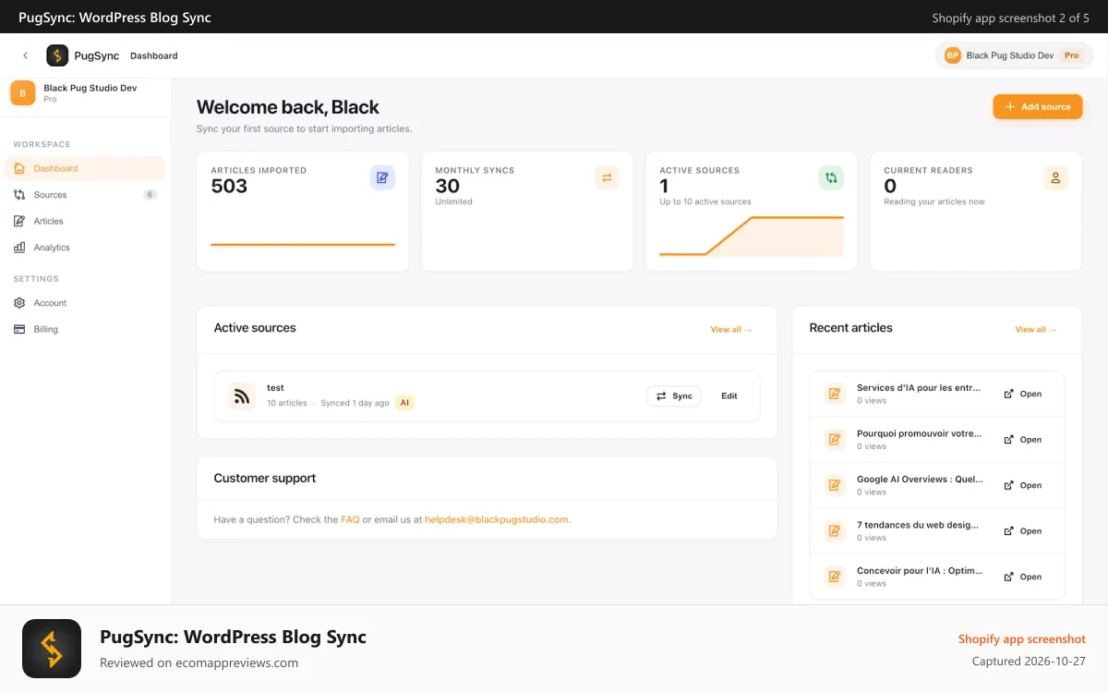Click the PugSync logo icon in header
The image size is (1108, 693).
pos(57,55)
